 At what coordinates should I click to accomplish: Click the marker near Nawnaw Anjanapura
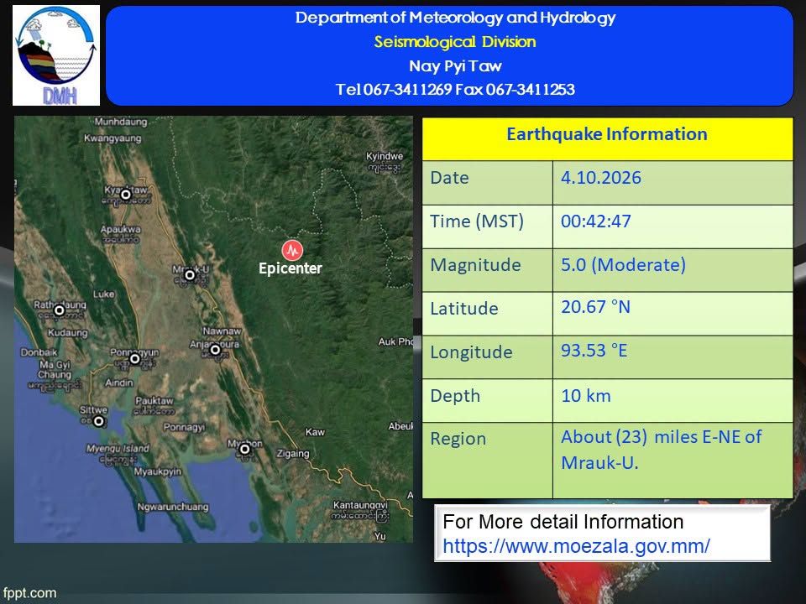(x=216, y=350)
